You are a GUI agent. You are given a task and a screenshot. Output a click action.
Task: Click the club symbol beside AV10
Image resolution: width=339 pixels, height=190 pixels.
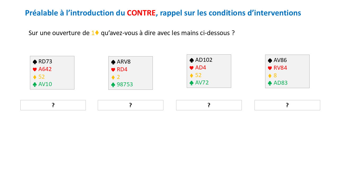(x=35, y=84)
